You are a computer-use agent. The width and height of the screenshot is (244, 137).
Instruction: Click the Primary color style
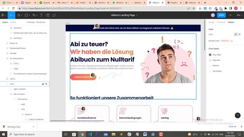tap(216, 65)
